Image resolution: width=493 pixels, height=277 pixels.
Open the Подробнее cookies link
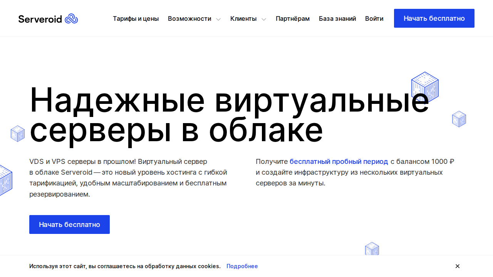242,266
